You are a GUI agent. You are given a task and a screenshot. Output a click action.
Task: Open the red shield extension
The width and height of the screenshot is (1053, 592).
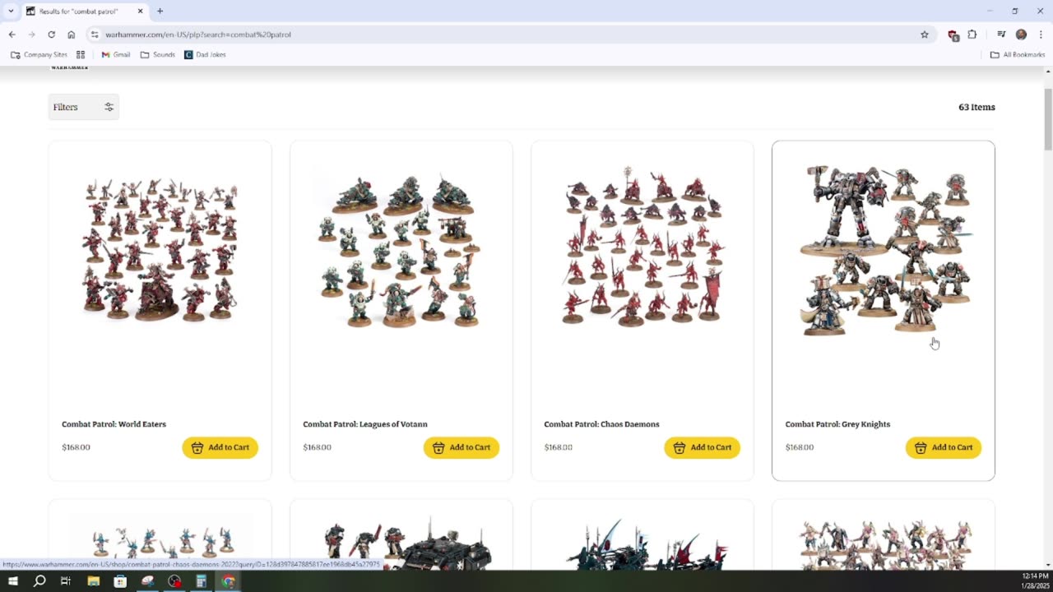953,35
